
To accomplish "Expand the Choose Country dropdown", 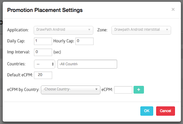I will 71,90.
